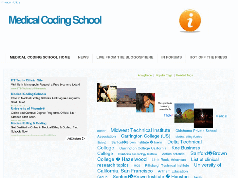Open Medical Billing & Coding ad

(29, 123)
